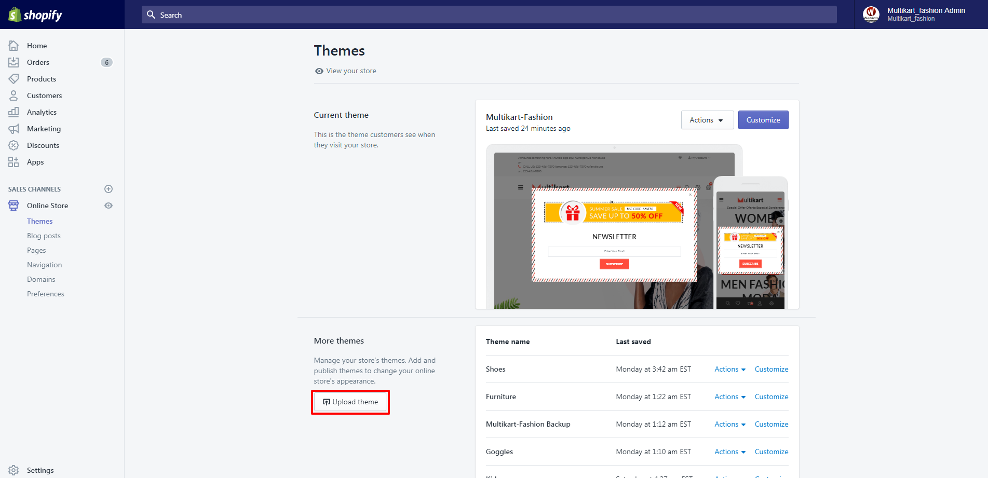
Task: Expand Actions menu for Furniture theme
Action: [x=729, y=397]
